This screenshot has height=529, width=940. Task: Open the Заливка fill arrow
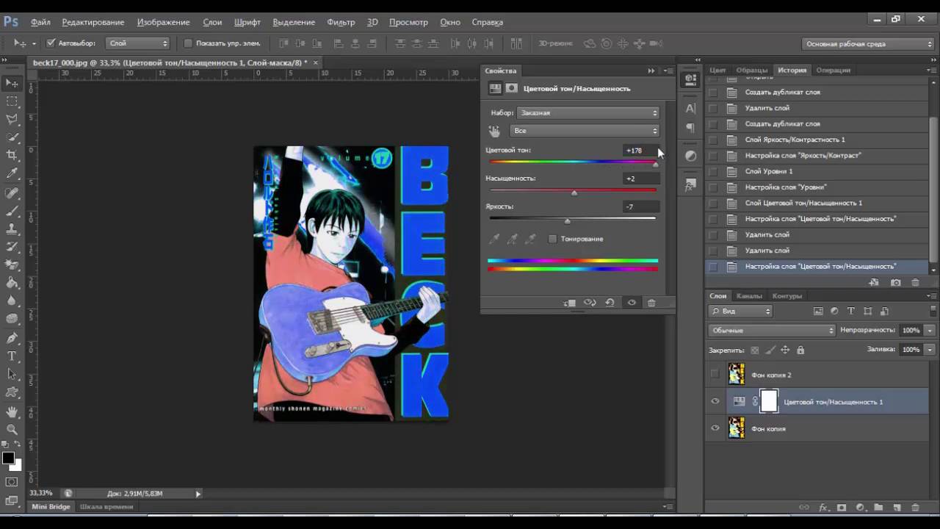click(x=930, y=350)
